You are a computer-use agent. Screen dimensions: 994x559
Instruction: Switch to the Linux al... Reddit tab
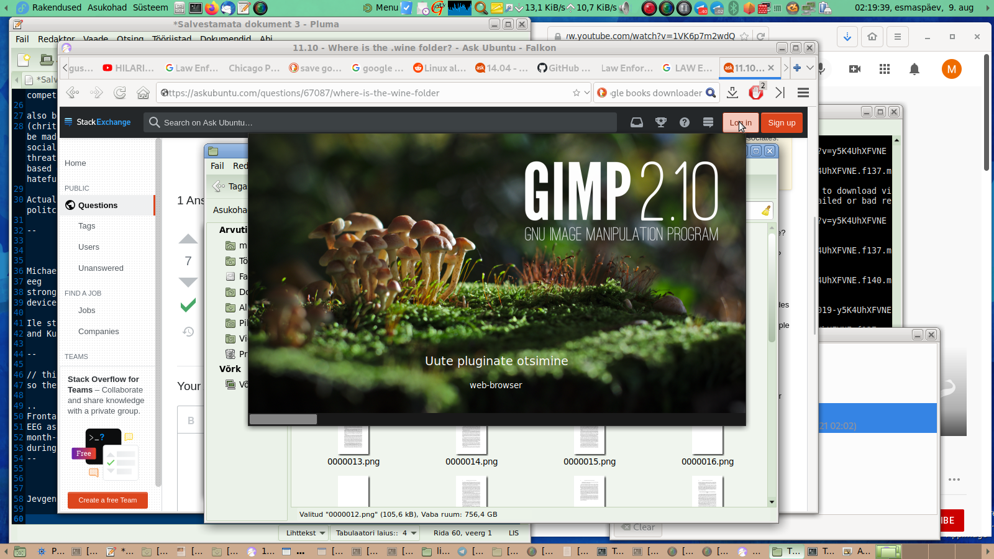pyautogui.click(x=439, y=68)
